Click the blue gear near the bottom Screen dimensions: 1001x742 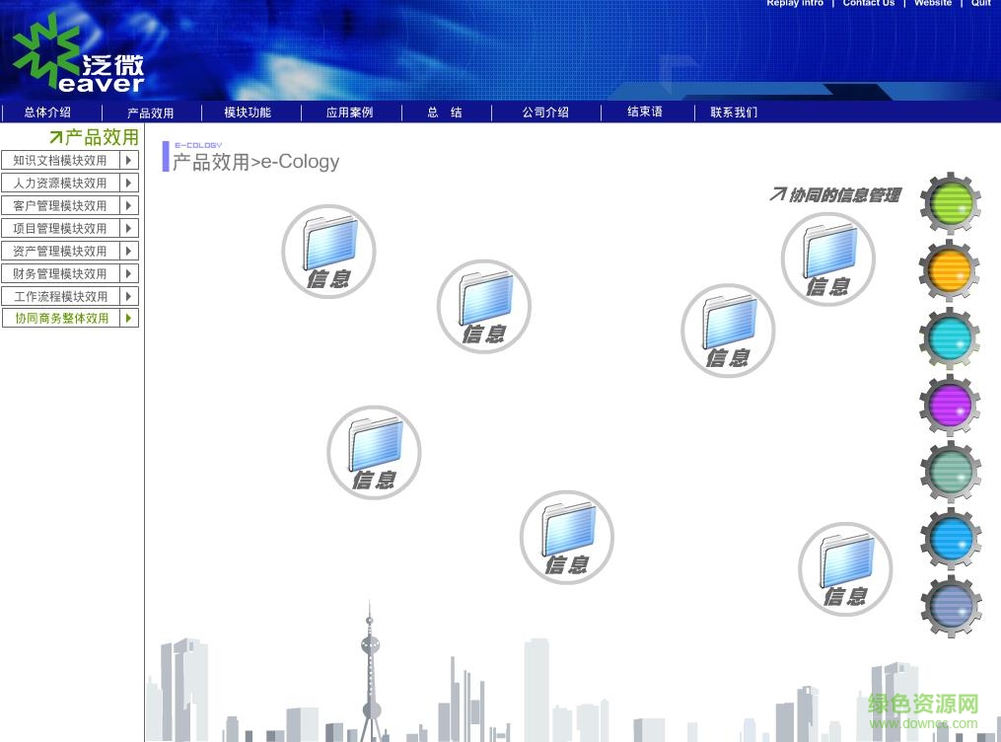(x=949, y=539)
